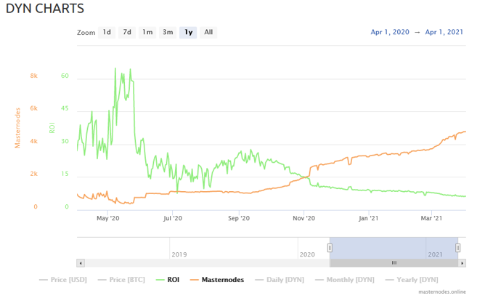Click the Sep '20 axis label

[x=239, y=218]
